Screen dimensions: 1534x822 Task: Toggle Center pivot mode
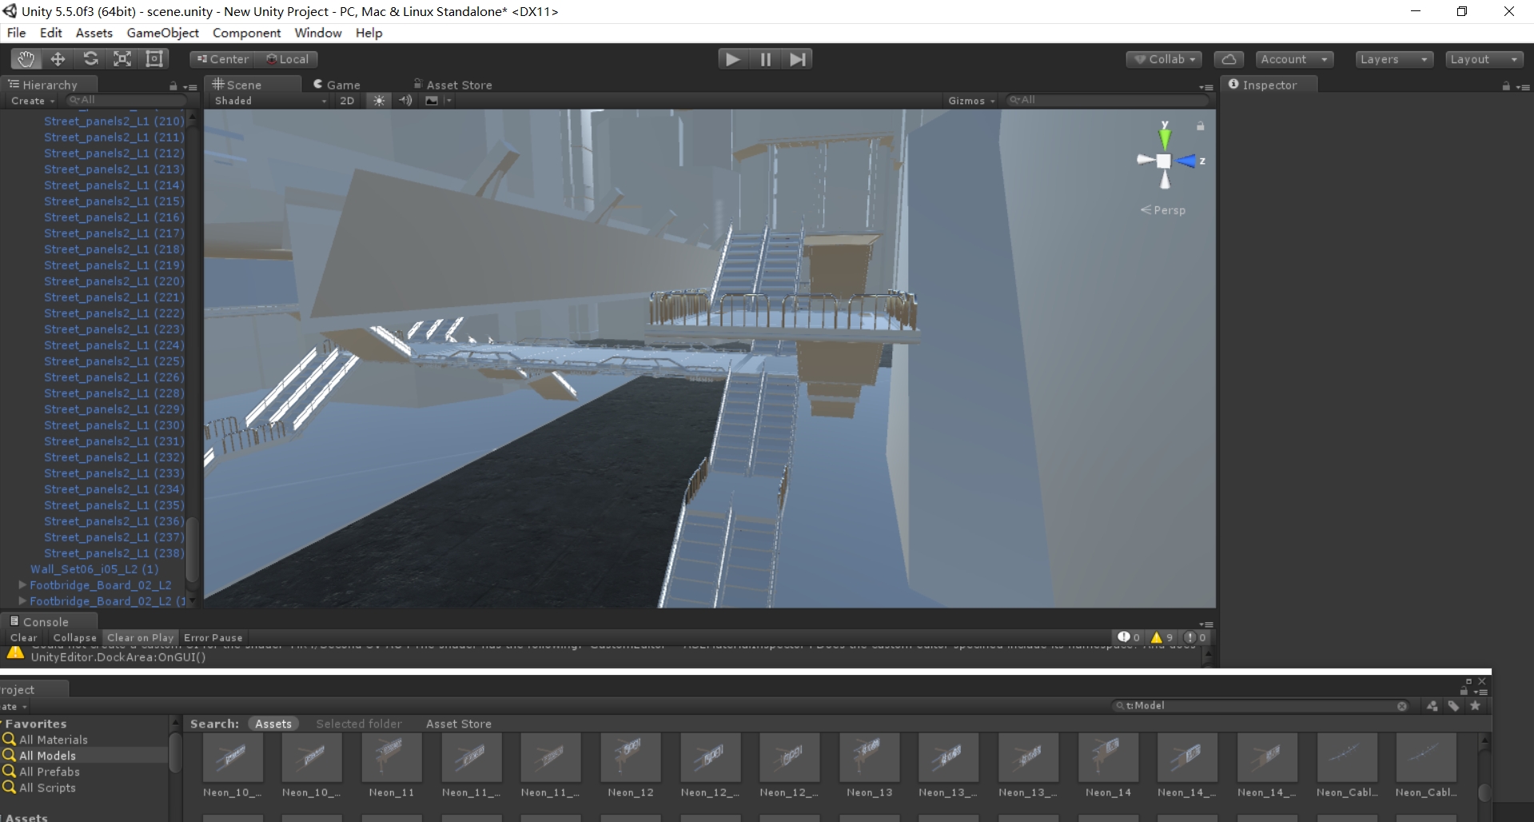223,59
